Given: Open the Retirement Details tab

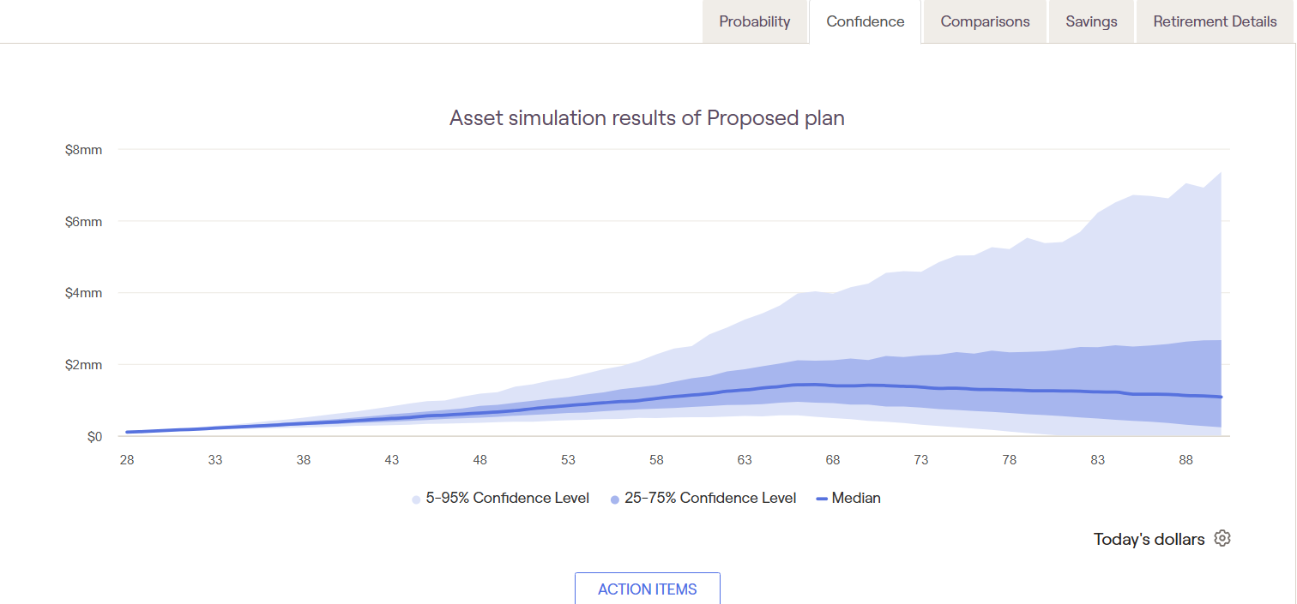Looking at the screenshot, I should tap(1215, 22).
